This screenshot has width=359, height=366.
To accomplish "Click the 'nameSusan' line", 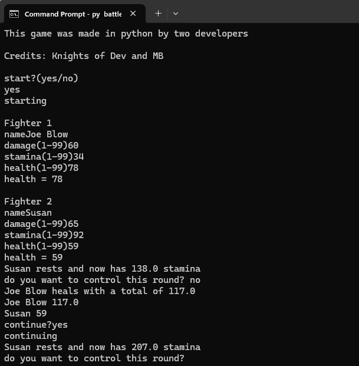I will tap(28, 213).
